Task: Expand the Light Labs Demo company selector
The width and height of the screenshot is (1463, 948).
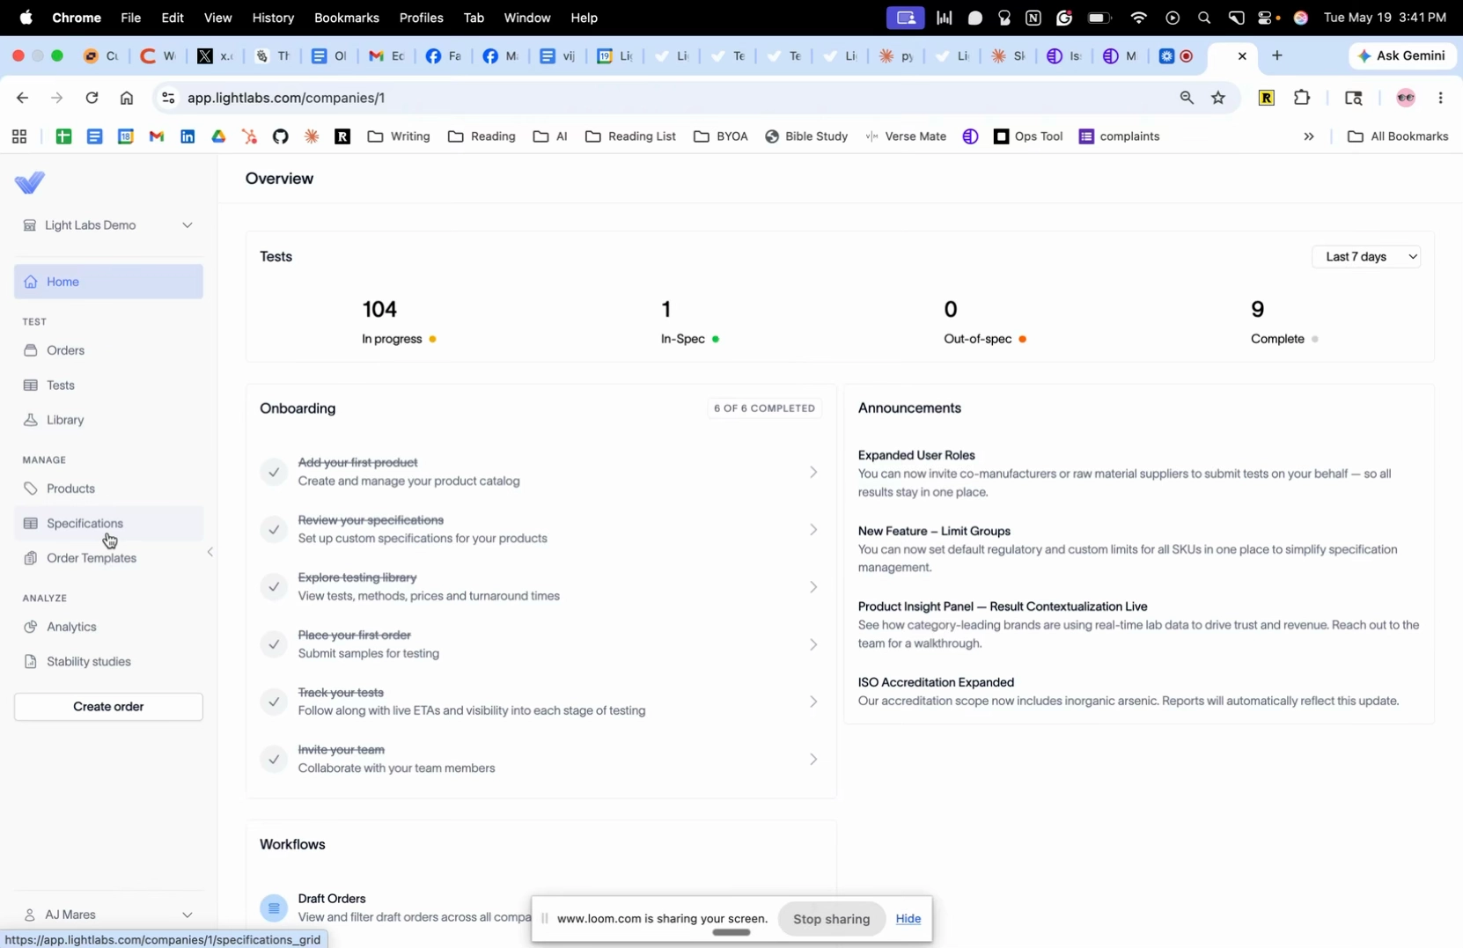Action: pyautogui.click(x=108, y=225)
